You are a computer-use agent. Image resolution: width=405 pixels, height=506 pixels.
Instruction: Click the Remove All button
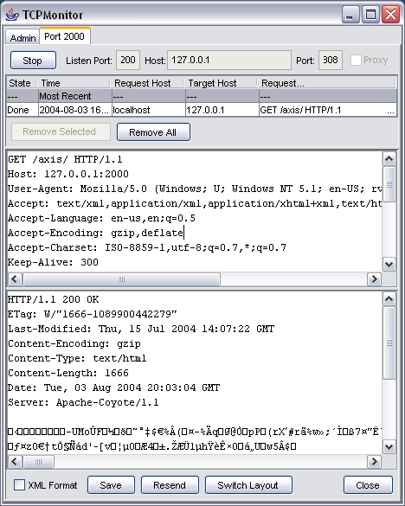coord(153,132)
